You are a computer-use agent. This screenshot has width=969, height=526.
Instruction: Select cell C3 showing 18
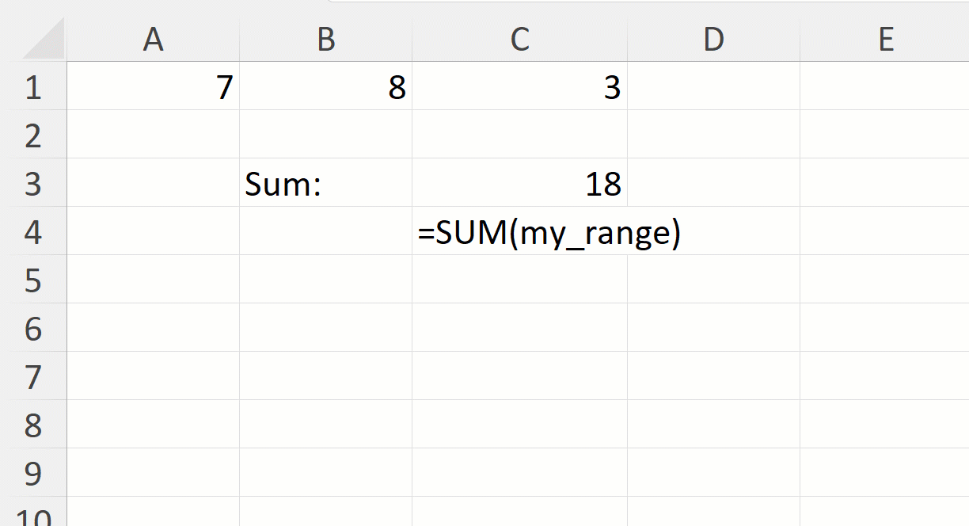pyautogui.click(x=519, y=184)
